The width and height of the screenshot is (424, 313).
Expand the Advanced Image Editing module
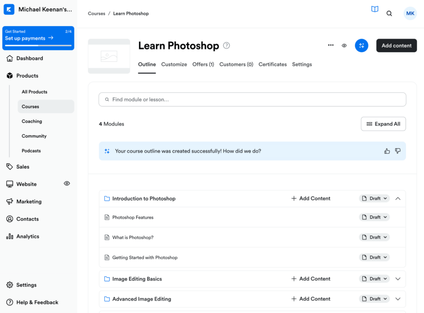(x=398, y=299)
